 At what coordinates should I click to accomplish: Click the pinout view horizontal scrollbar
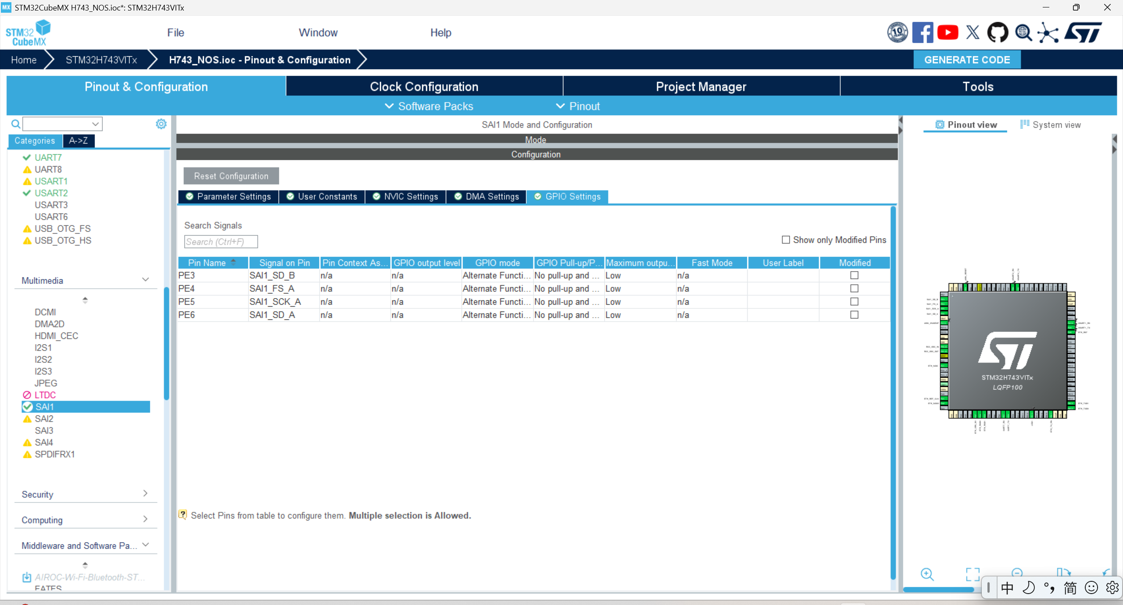(x=939, y=589)
